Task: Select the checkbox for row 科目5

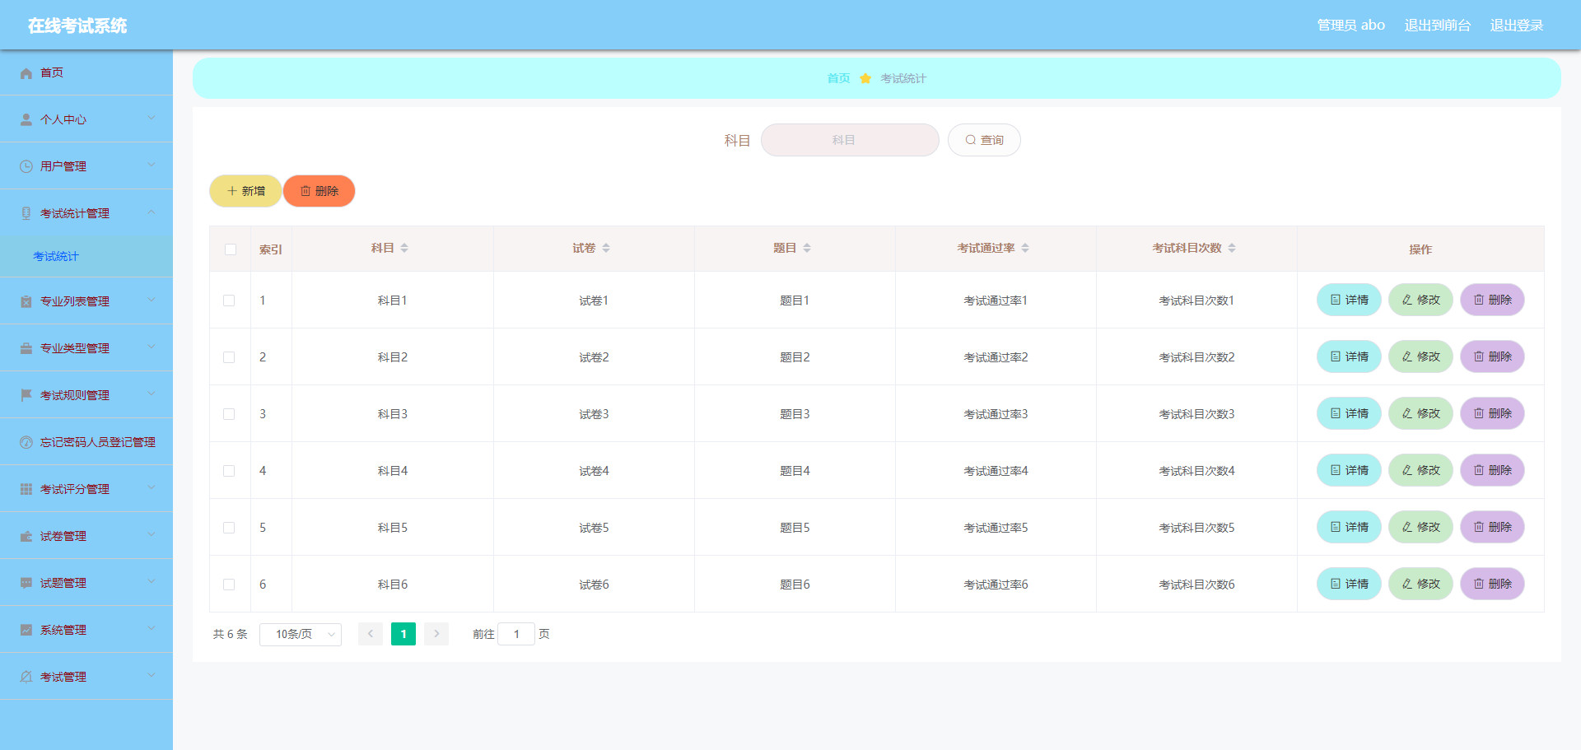Action: 229,528
